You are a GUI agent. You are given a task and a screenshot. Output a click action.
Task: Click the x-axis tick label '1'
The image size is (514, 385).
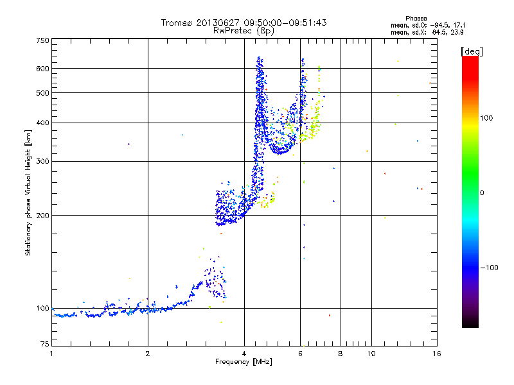coord(51,354)
